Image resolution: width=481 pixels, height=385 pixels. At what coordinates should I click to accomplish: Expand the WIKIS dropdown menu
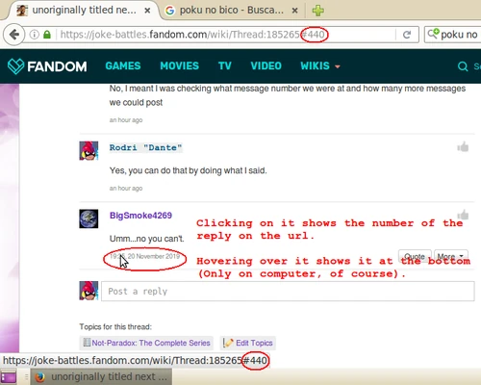coord(320,66)
